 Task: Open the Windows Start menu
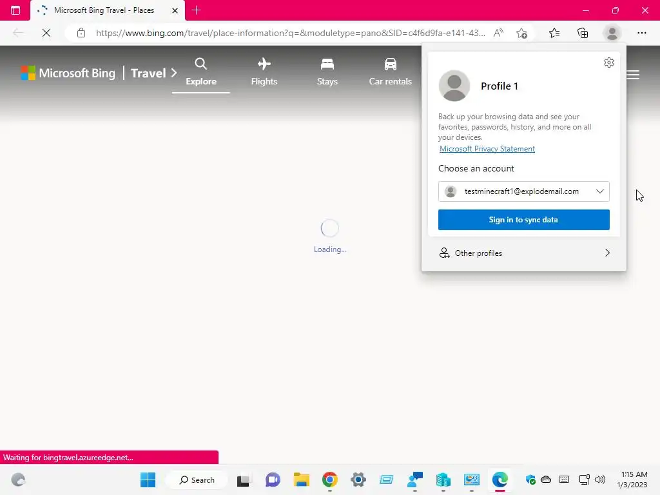[x=148, y=480]
